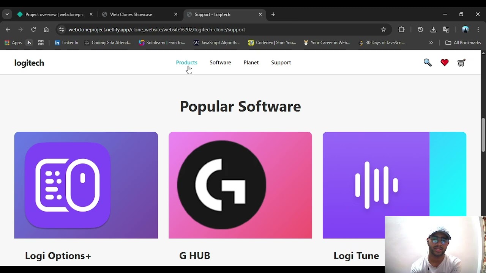Click the logitech logo

click(29, 63)
